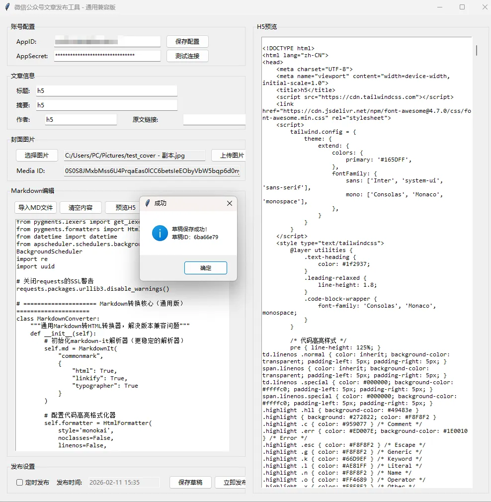The width and height of the screenshot is (491, 502).
Task: Focus the AppID input field
Action: pyautogui.click(x=107, y=42)
